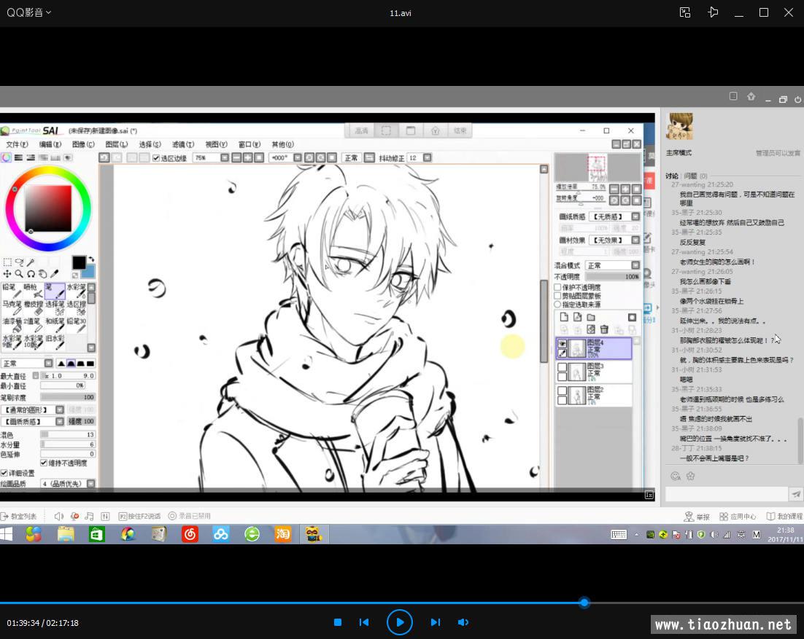Open the QQ影音 main menu dropdown
804x639 pixels.
coord(29,12)
